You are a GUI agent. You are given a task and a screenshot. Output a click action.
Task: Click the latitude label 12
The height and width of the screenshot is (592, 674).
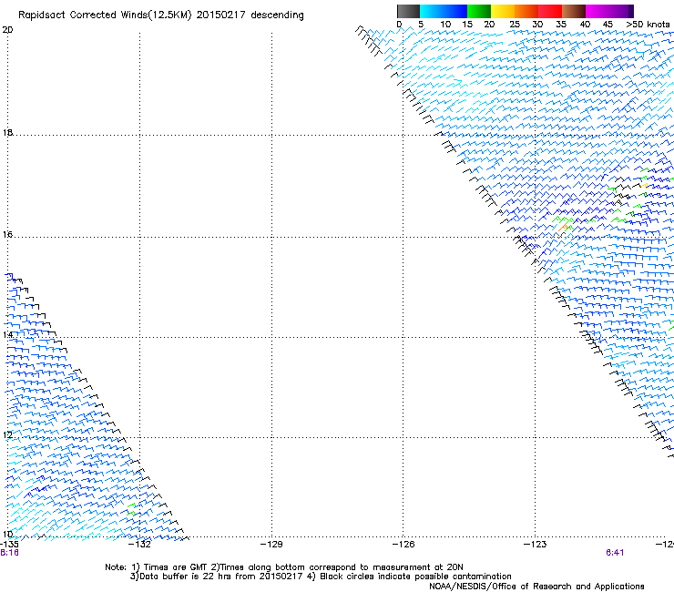click(7, 434)
